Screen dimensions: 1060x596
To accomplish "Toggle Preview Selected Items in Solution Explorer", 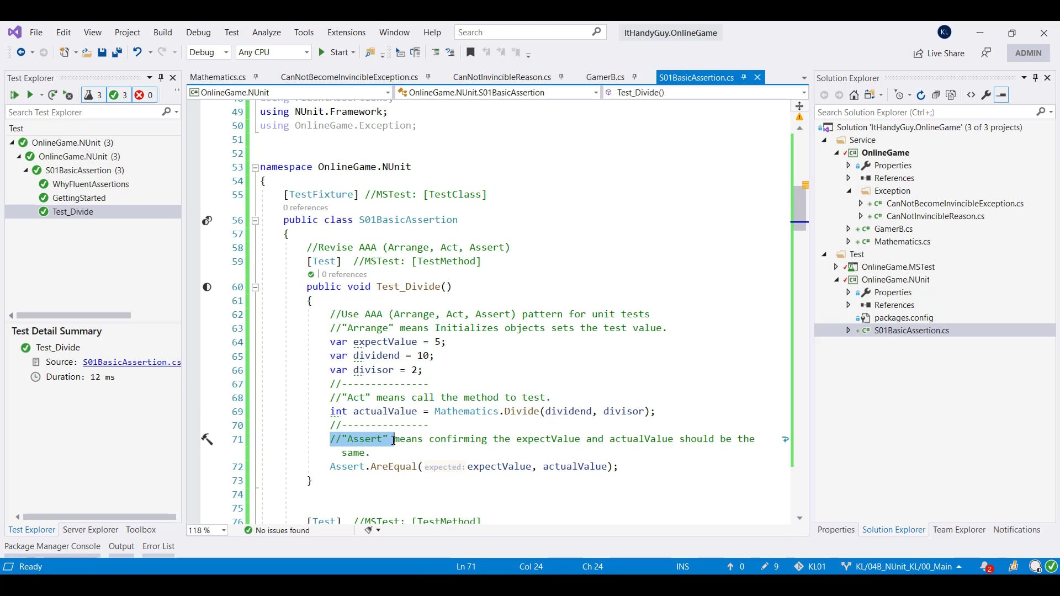I will [1001, 95].
